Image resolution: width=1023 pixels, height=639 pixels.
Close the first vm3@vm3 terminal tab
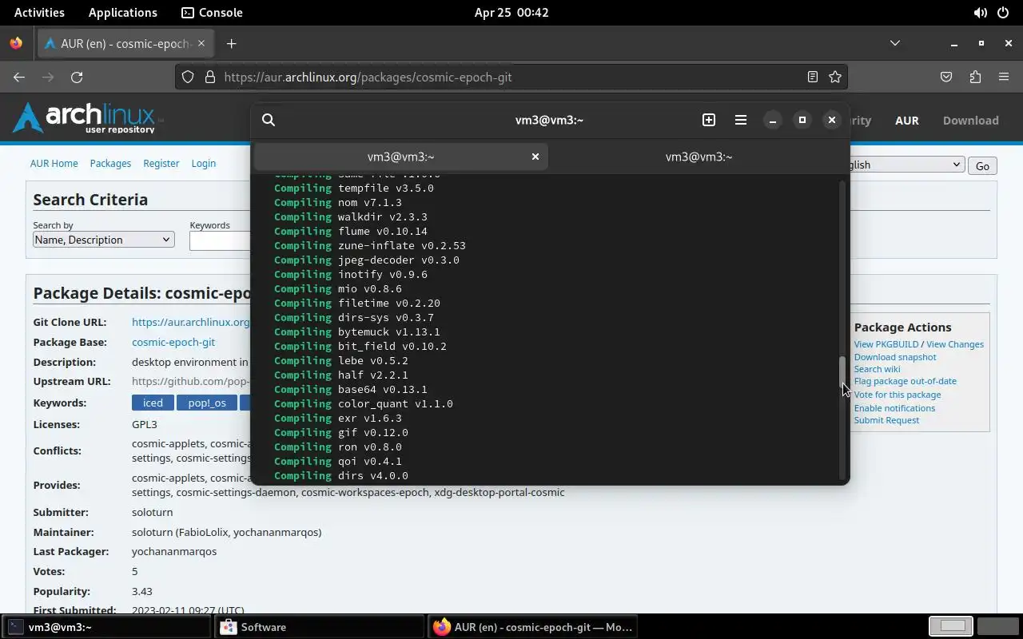click(535, 157)
